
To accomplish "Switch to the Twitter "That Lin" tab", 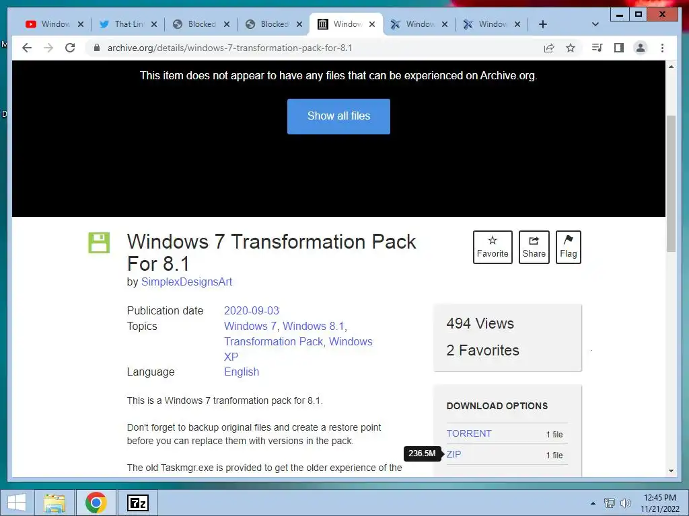I will click(x=127, y=24).
